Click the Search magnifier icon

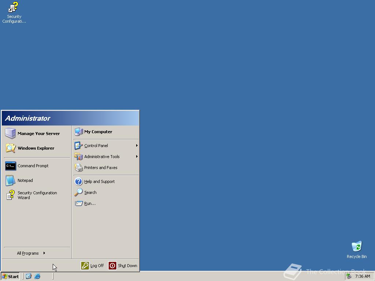pos(78,192)
